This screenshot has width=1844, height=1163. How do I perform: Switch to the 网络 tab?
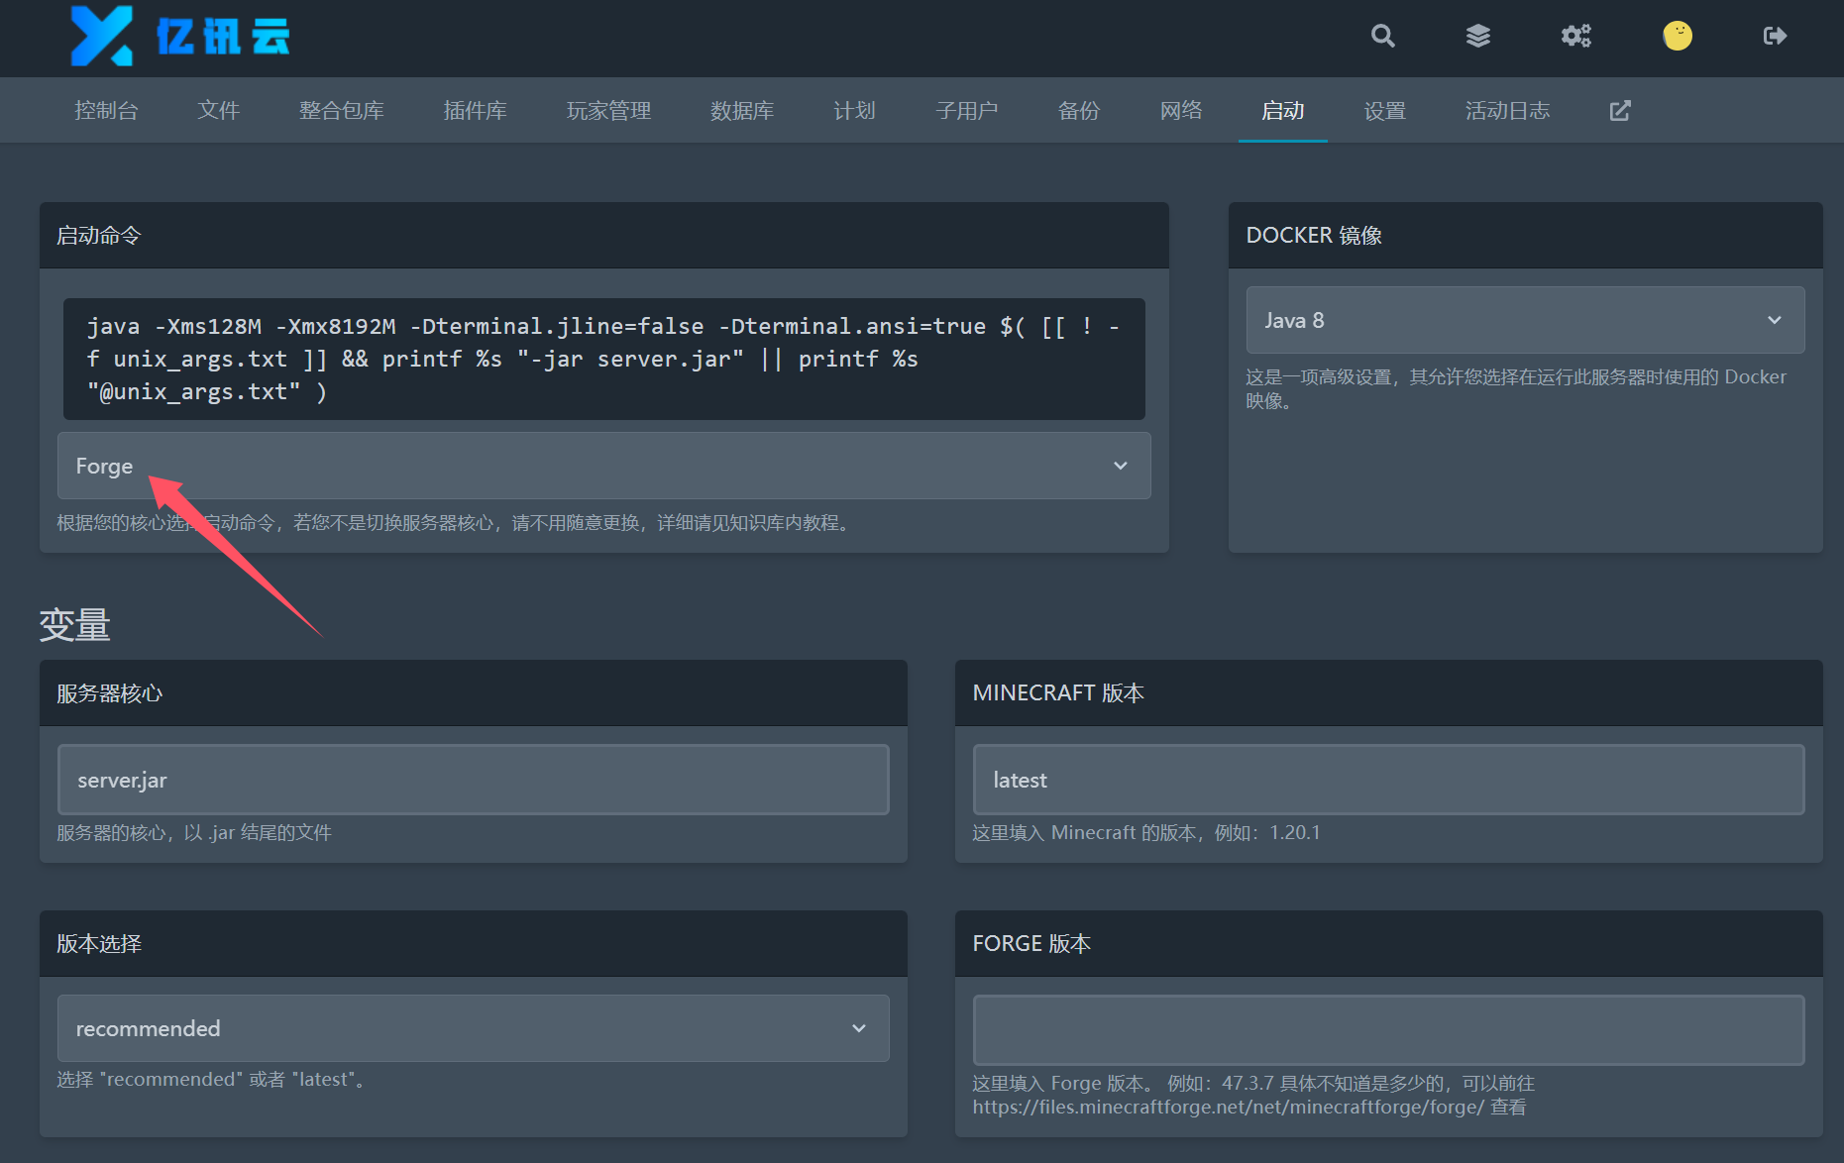coord(1181,111)
